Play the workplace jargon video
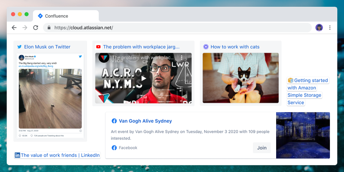The width and height of the screenshot is (344, 172). [143, 78]
